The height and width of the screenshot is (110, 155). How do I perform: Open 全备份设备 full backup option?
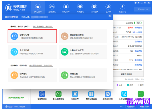coord(32,36)
